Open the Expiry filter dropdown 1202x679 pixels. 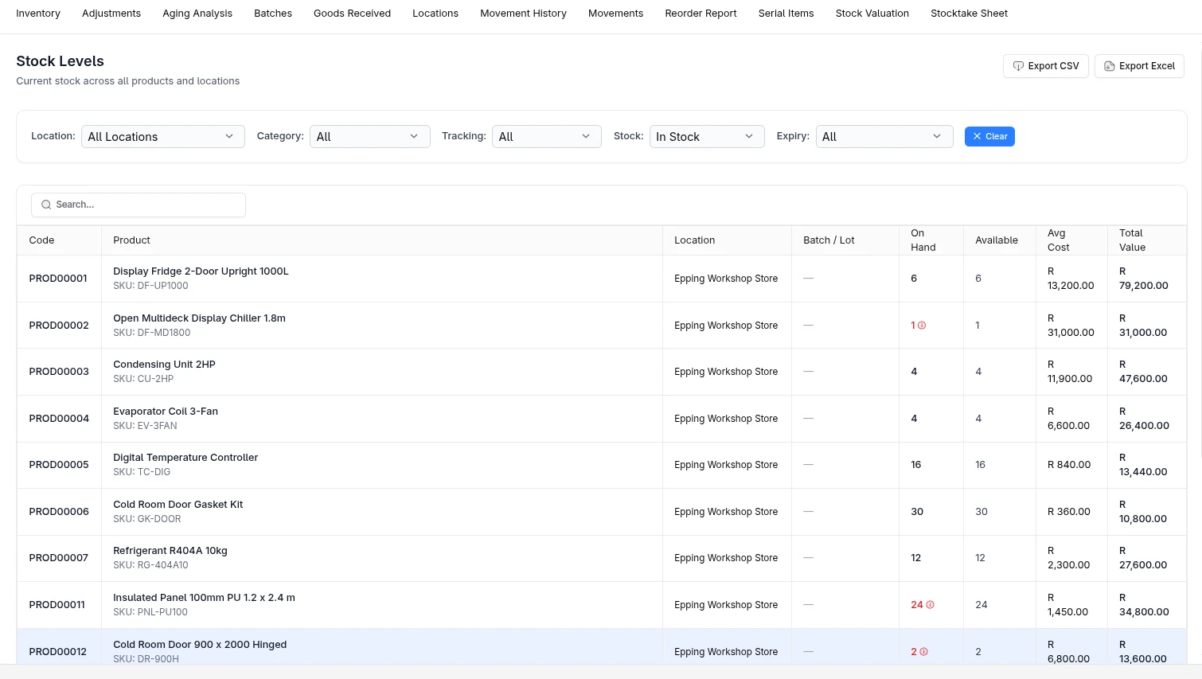pos(884,137)
